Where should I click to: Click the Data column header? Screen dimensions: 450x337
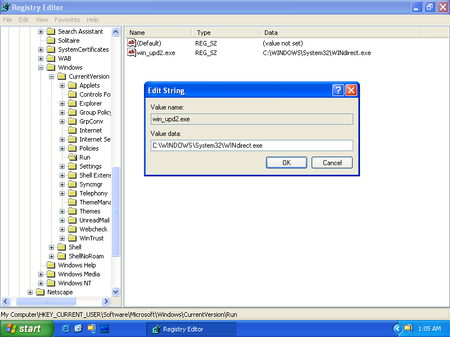[x=340, y=33]
